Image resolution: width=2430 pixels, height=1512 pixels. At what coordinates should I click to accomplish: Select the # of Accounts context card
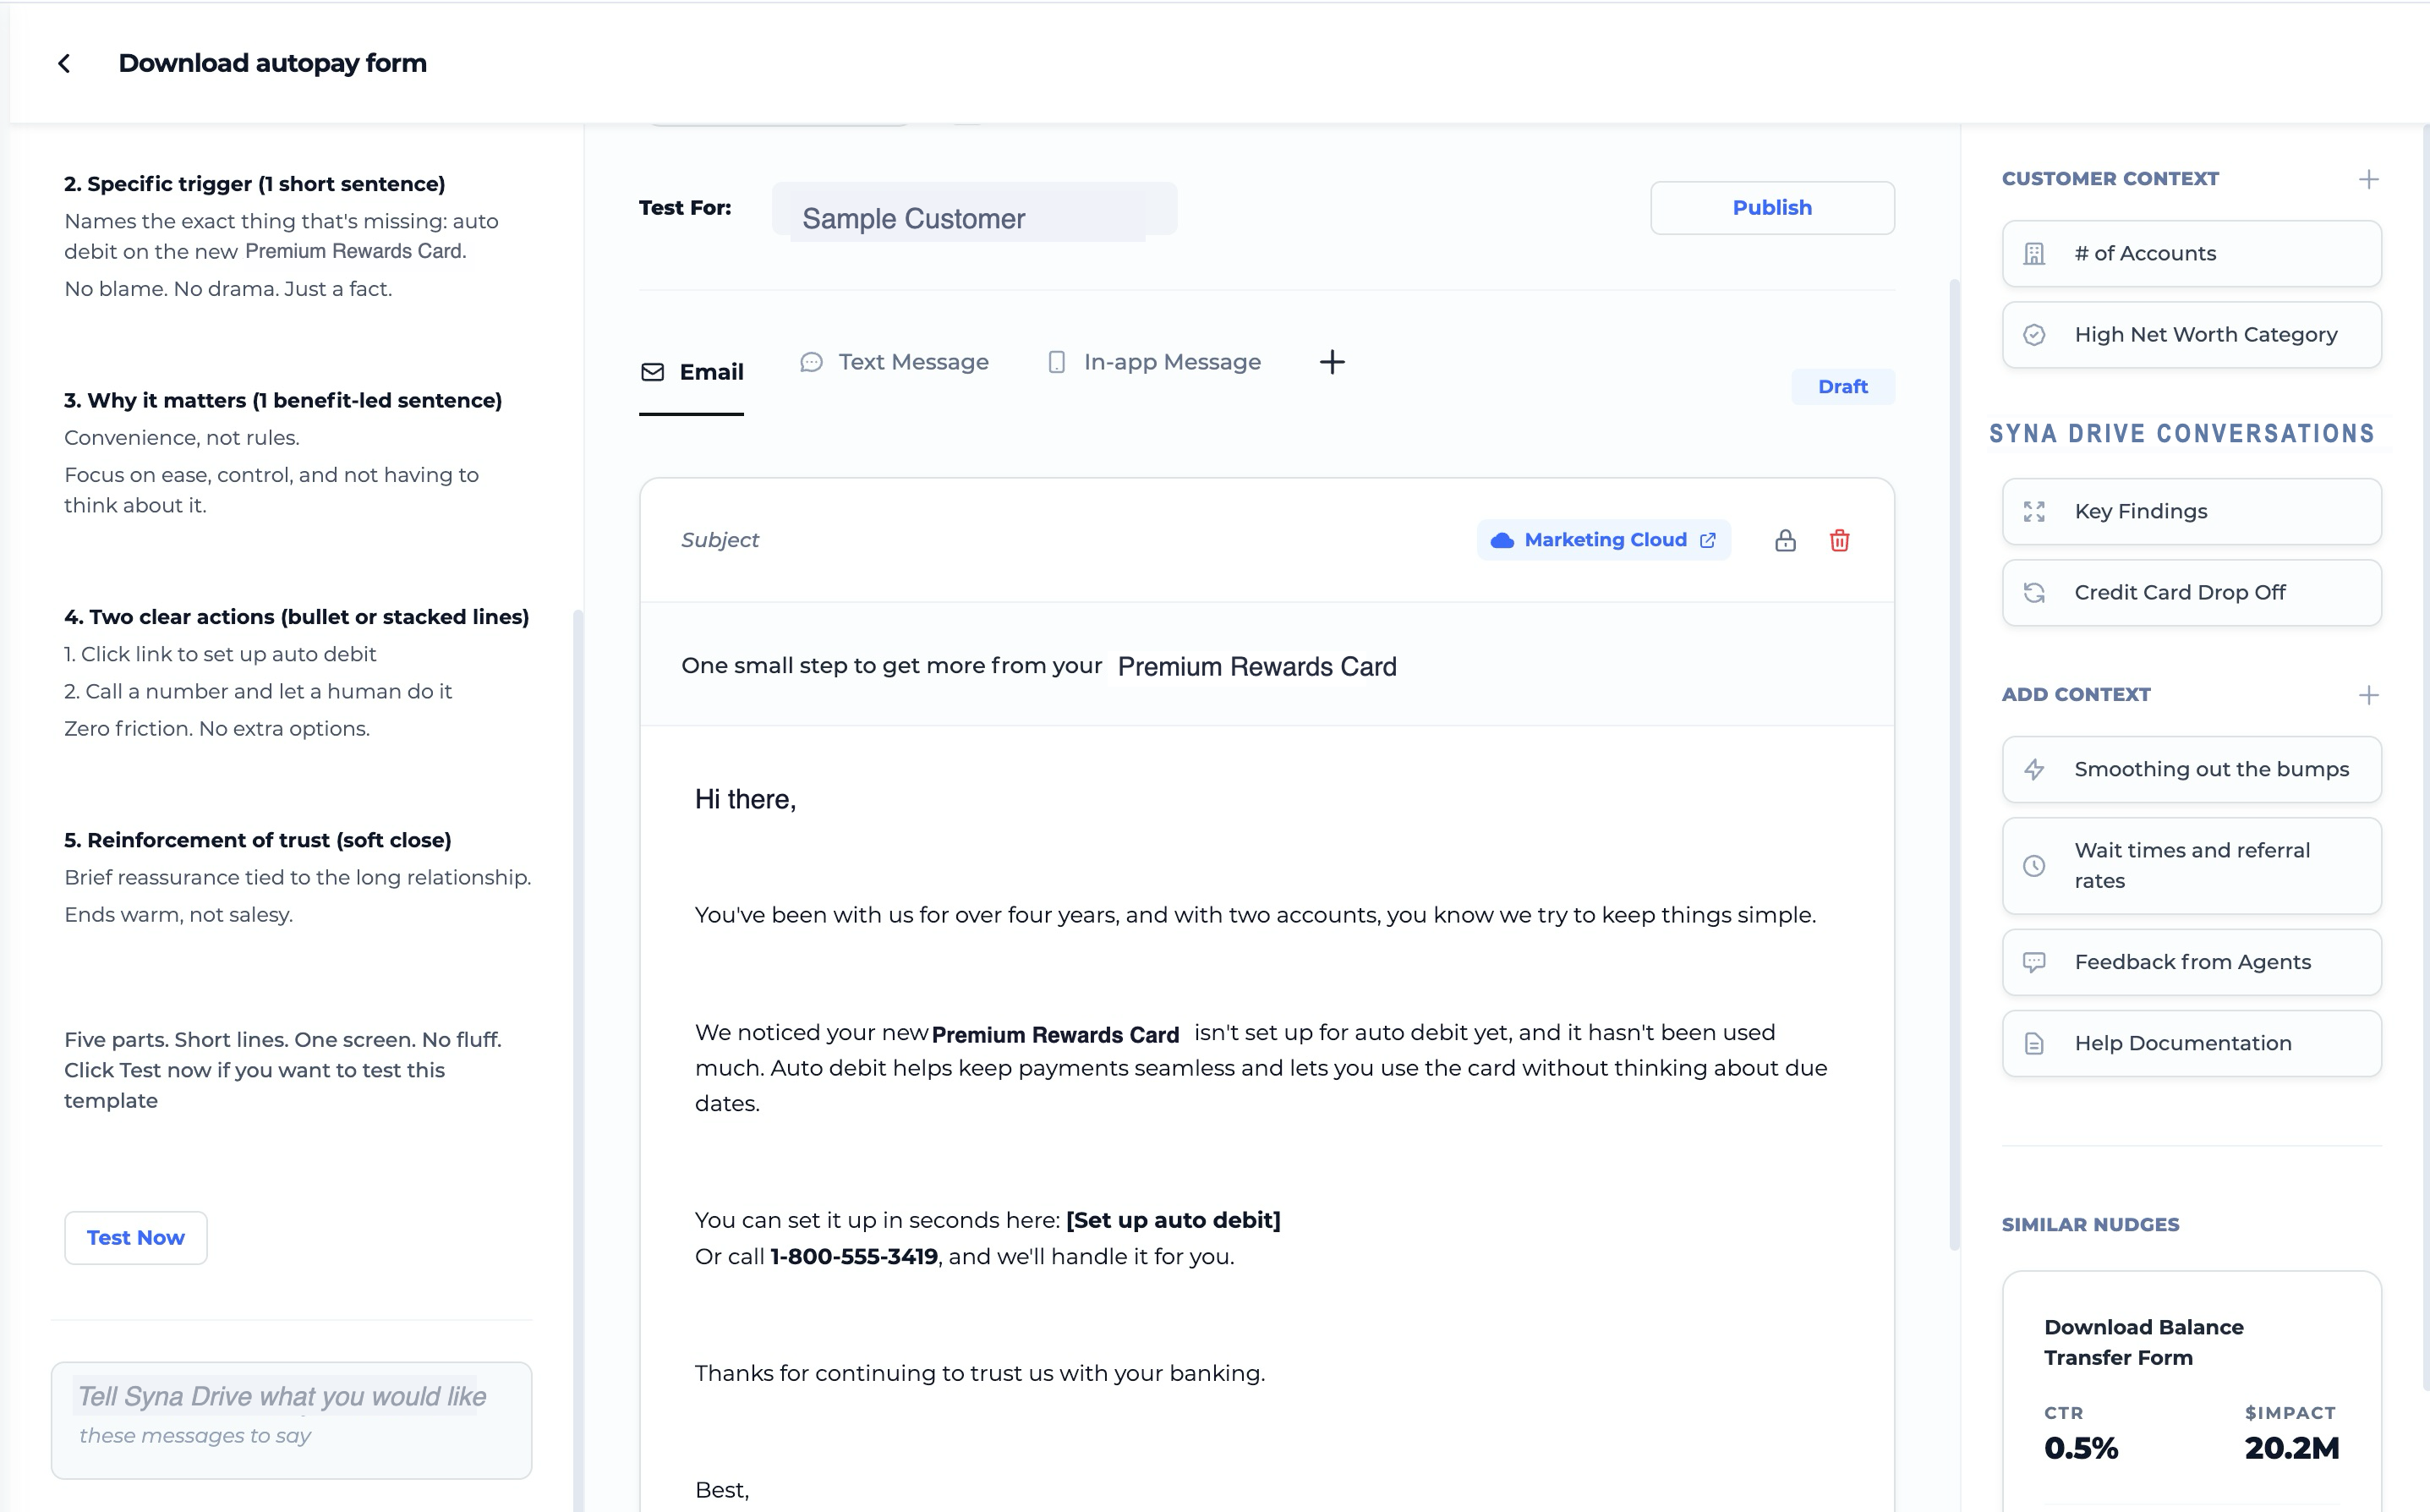2191,254
